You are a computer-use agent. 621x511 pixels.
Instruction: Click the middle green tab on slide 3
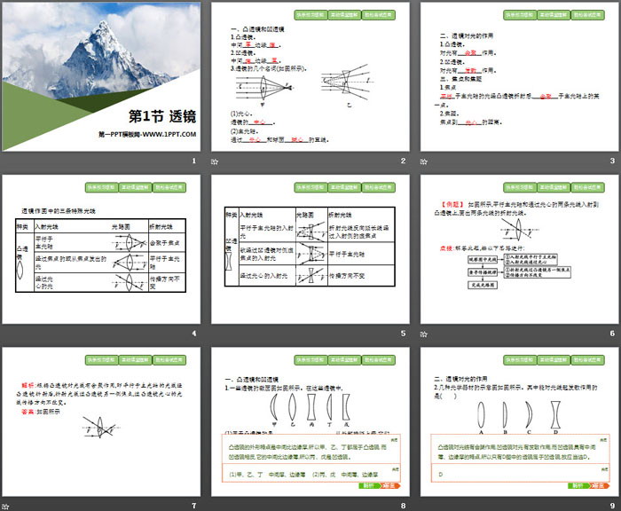tap(554, 15)
